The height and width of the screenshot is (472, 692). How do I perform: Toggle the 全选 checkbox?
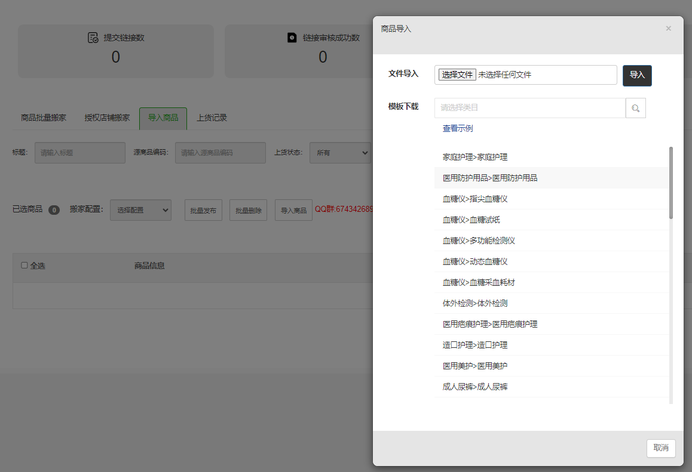(x=25, y=266)
